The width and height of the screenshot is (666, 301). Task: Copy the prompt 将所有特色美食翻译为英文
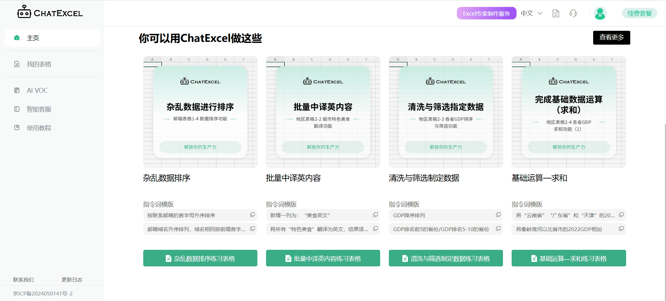pyautogui.click(x=375, y=229)
